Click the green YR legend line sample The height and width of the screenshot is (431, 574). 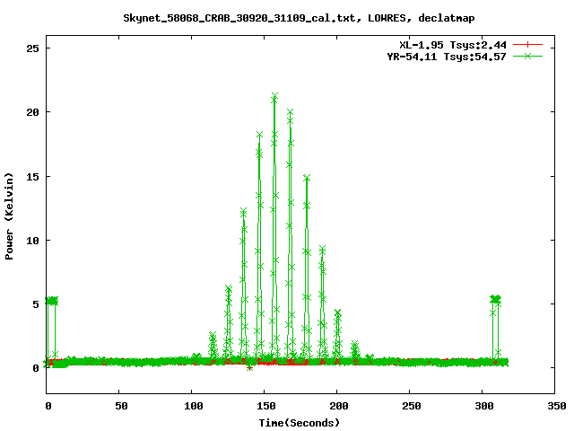[x=527, y=56]
